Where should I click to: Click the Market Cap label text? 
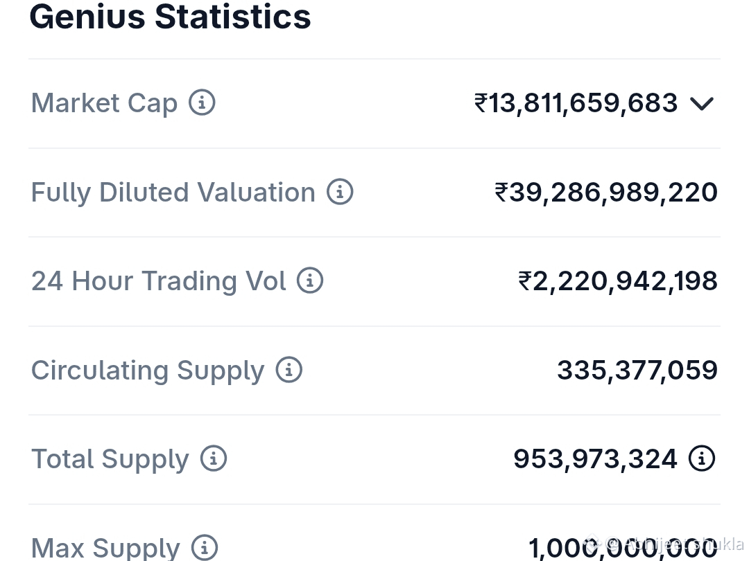104,103
